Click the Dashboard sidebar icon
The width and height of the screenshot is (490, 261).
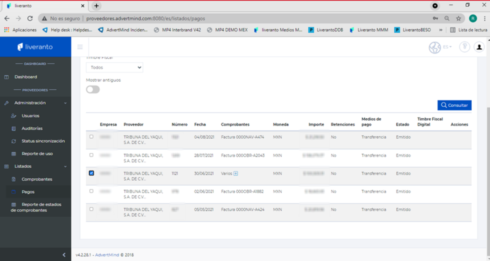click(x=7, y=77)
